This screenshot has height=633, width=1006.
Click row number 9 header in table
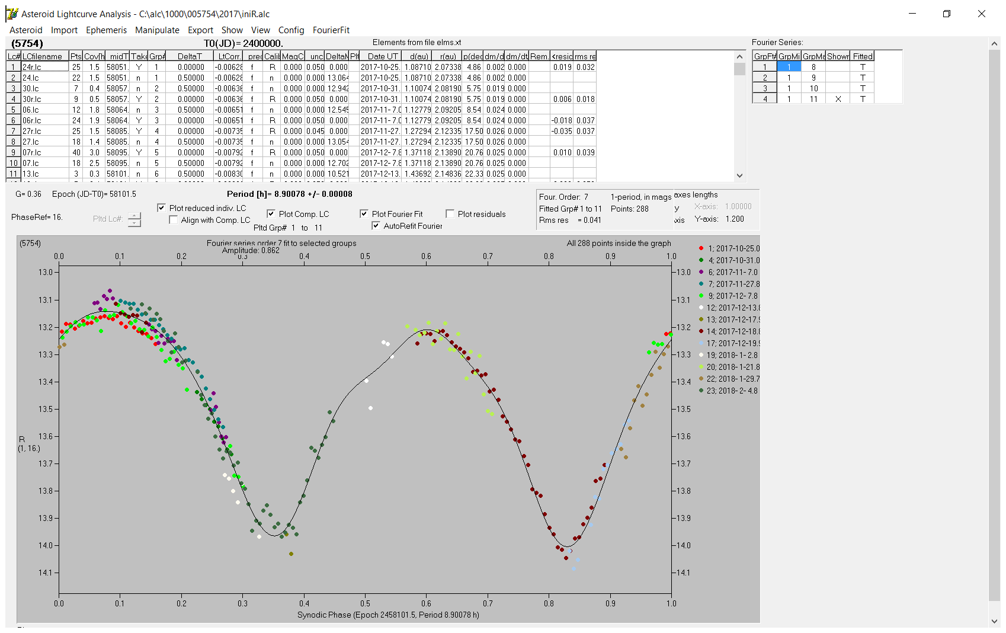(13, 152)
